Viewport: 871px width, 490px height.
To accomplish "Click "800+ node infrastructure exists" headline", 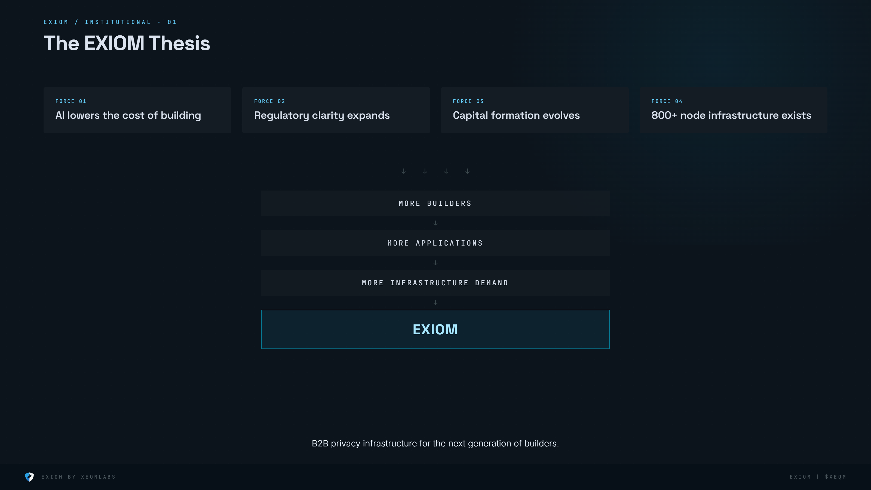I will [731, 115].
